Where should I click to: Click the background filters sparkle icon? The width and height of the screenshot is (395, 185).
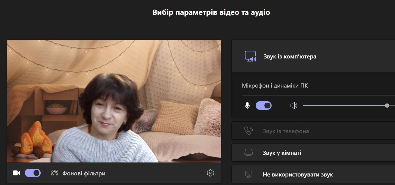55,173
